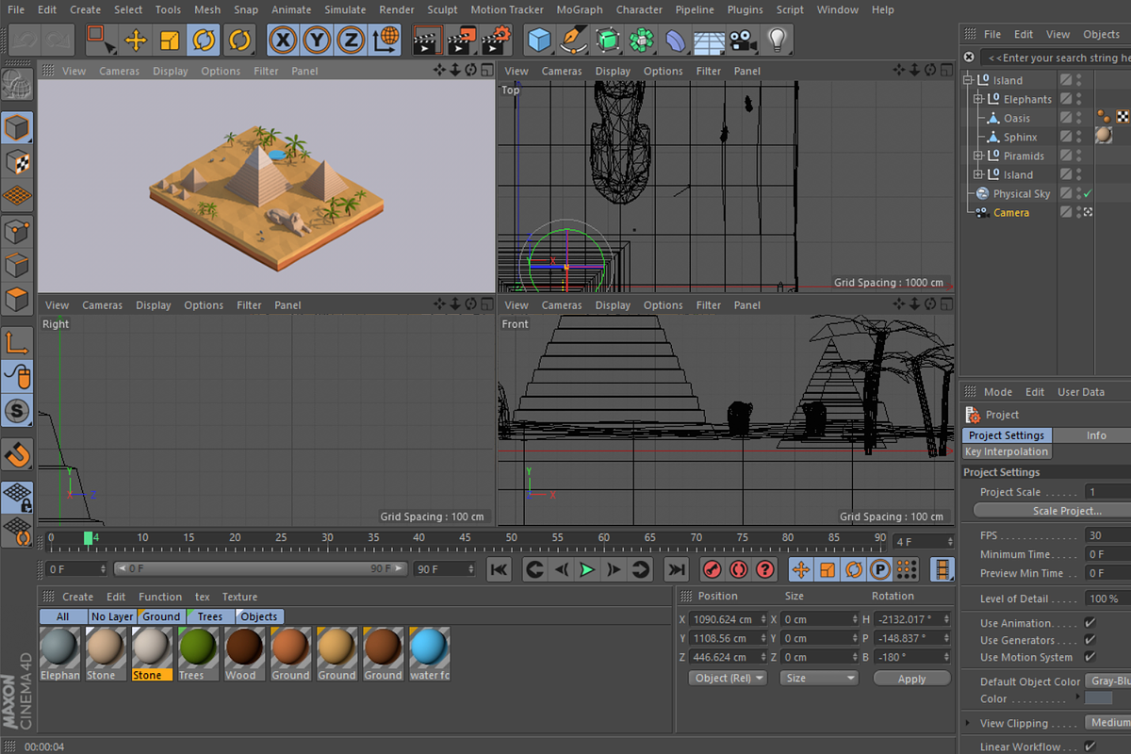Click Apply coordinates button
The height and width of the screenshot is (754, 1131).
pyautogui.click(x=911, y=679)
